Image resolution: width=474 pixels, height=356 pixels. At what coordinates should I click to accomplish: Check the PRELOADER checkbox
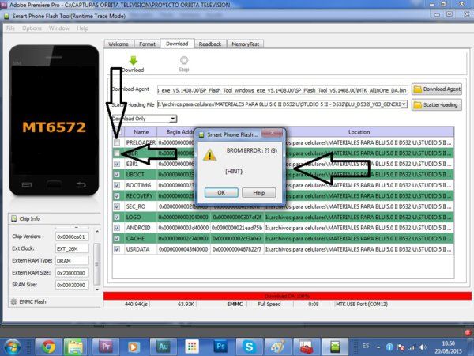[117, 142]
